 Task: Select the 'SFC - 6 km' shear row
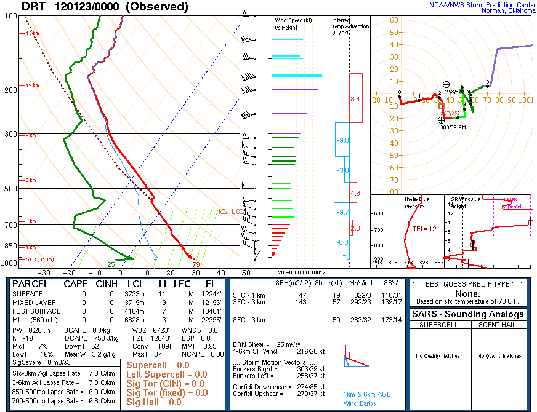click(317, 320)
